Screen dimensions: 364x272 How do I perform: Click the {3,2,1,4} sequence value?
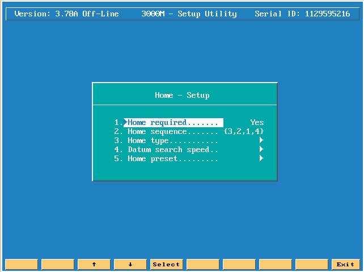pyautogui.click(x=244, y=132)
